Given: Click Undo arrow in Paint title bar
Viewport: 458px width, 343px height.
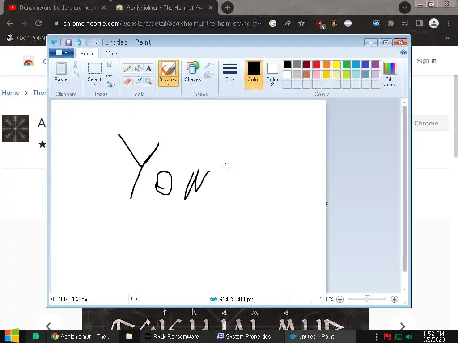Looking at the screenshot, I should (78, 42).
